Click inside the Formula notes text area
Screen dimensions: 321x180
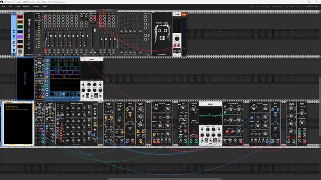coord(18,124)
